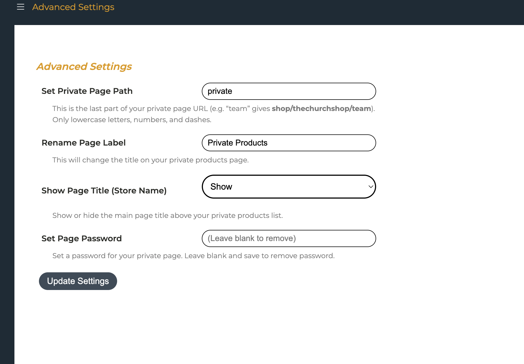Click the Show Page Title (Store Name) label
Viewport: 524px width, 364px height.
(104, 190)
